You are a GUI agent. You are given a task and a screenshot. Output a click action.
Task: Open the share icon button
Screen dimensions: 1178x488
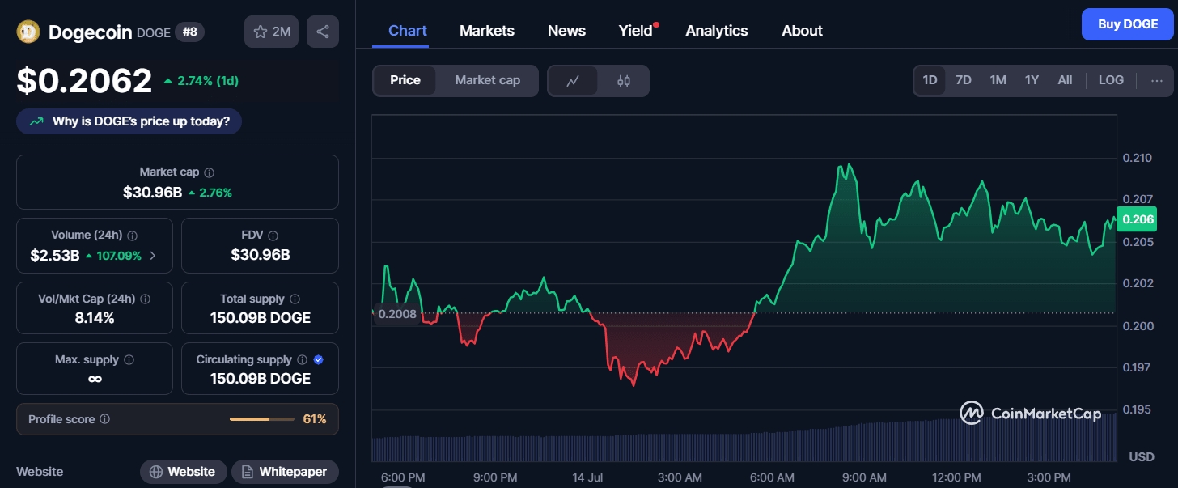coord(323,32)
